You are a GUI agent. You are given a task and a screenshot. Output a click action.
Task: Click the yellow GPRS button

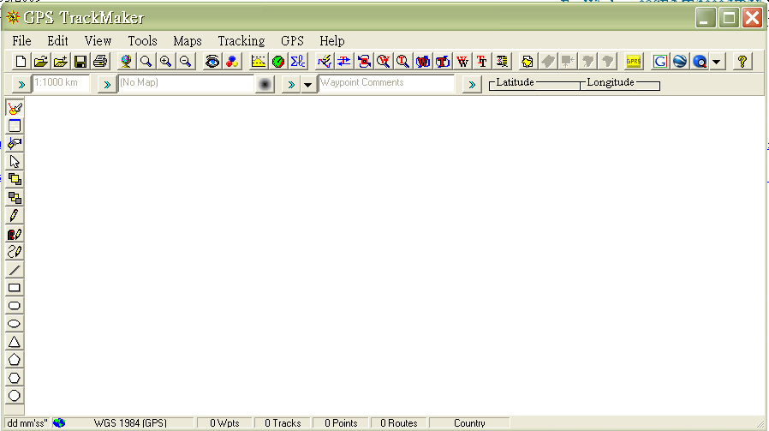634,62
